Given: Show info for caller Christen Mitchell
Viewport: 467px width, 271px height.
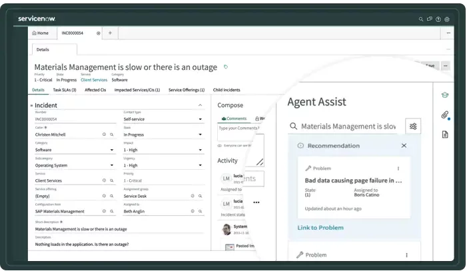Looking at the screenshot, I should point(104,135).
